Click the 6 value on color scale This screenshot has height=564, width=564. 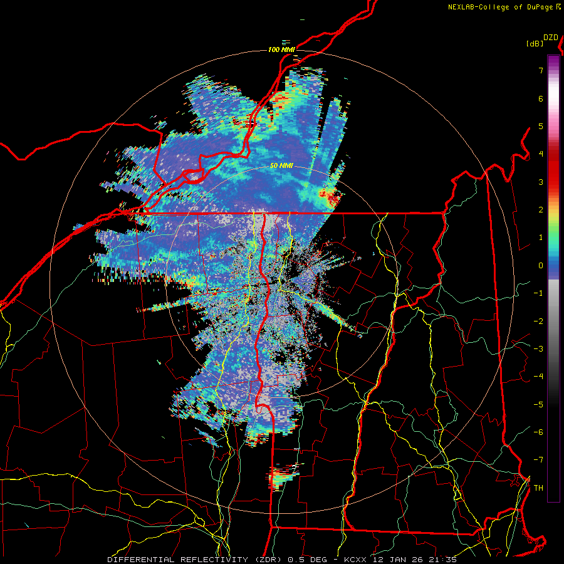(x=541, y=98)
